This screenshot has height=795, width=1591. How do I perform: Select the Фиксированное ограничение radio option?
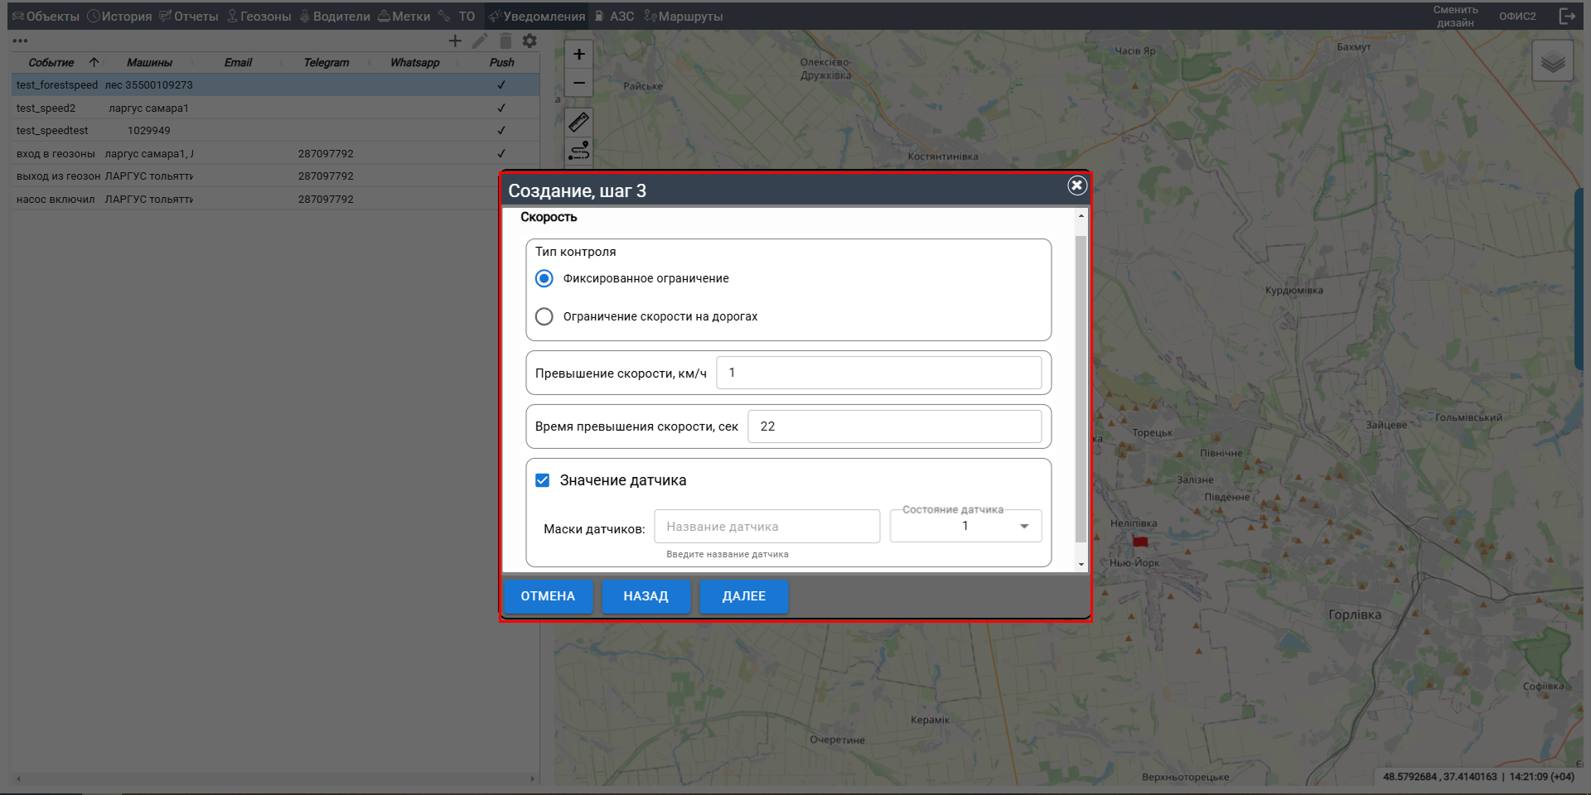tap(544, 278)
